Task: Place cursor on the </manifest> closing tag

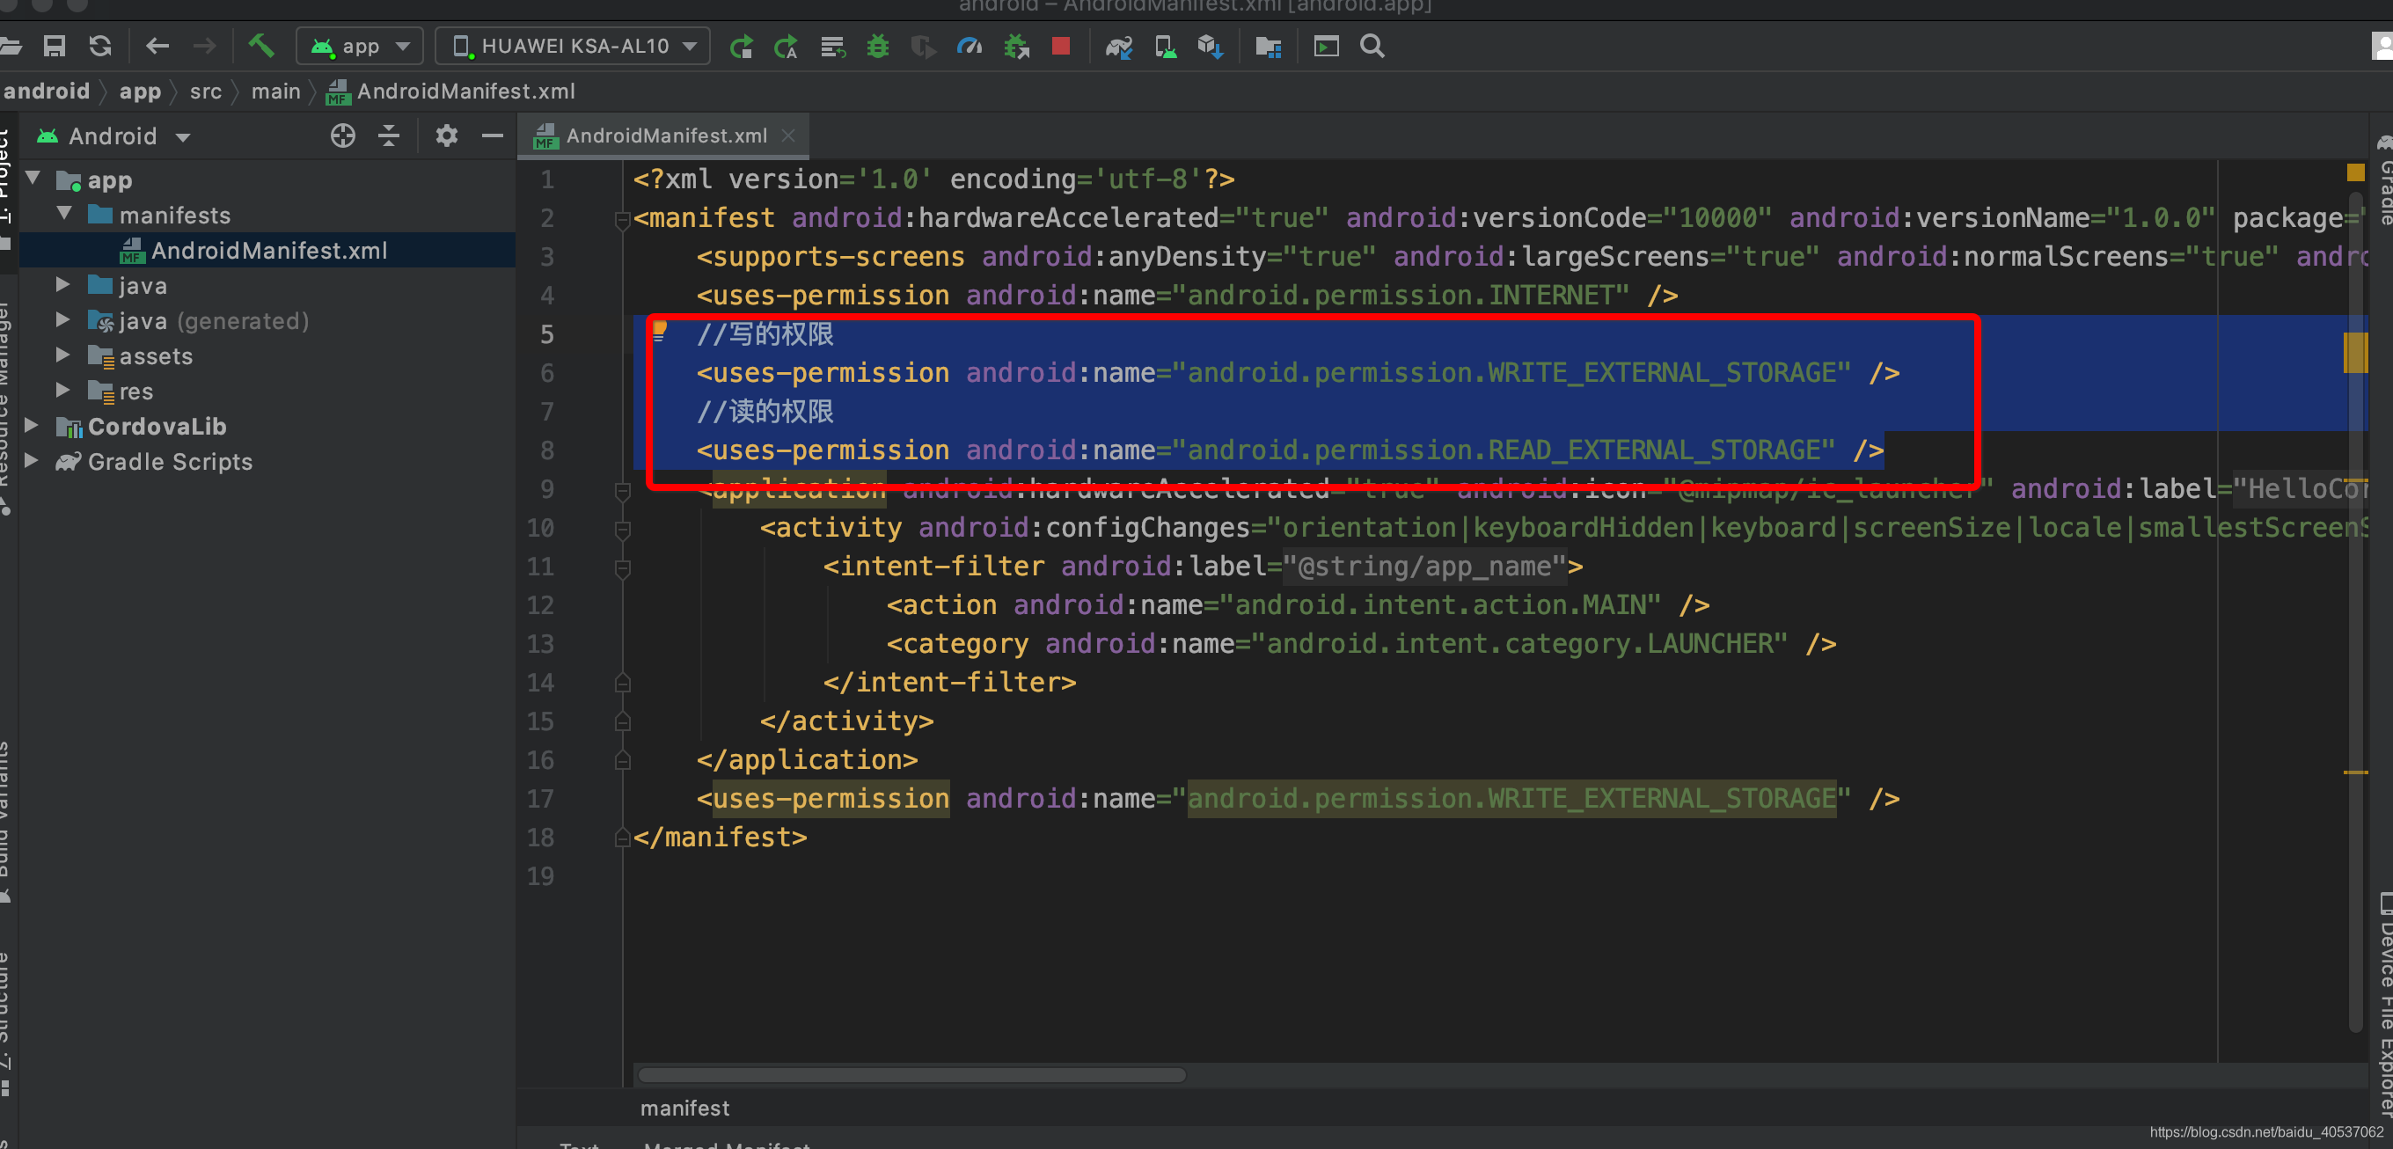Action: point(720,838)
